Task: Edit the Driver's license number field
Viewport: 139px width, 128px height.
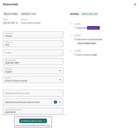Action: click(33, 111)
